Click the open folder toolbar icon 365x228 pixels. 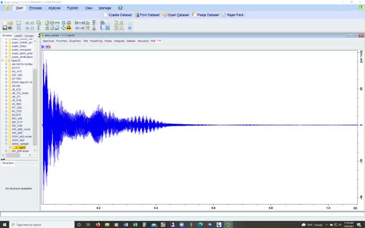point(10,23)
